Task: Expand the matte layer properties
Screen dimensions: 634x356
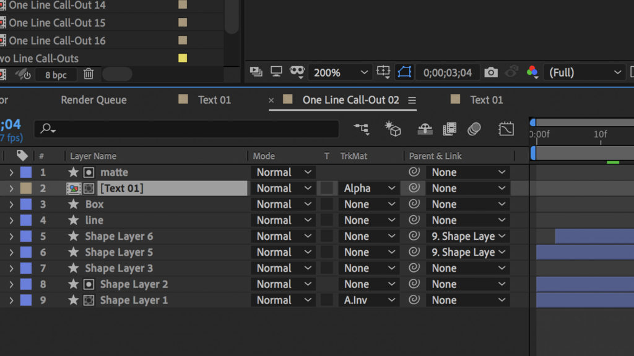Action: pyautogui.click(x=11, y=172)
